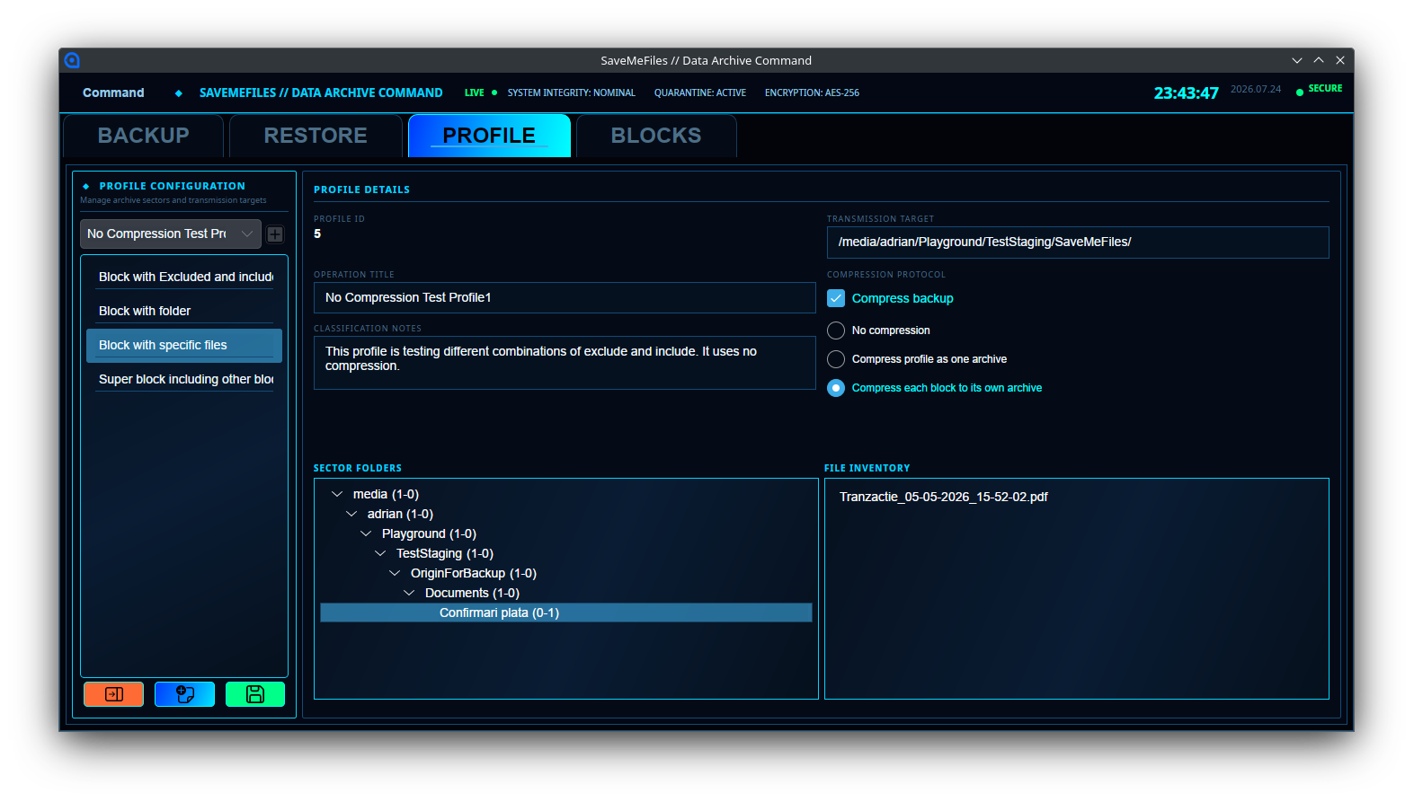Click the orange import profile icon button
Image resolution: width=1414 pixels, height=802 pixels.
coord(113,694)
